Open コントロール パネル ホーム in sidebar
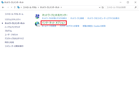The height and width of the screenshot is (94, 139). 14,14
